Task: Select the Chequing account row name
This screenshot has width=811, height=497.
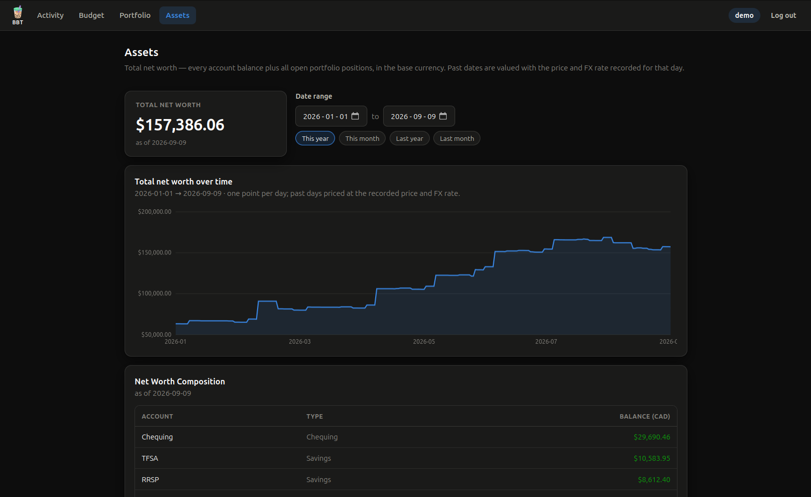Action: coord(157,437)
